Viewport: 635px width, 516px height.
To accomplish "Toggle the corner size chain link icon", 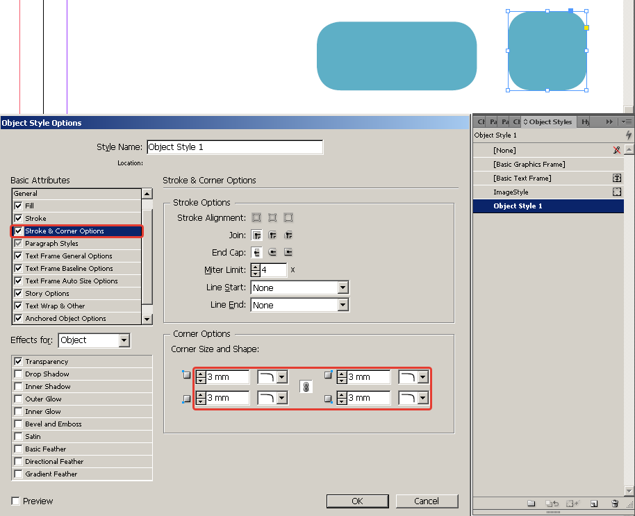I will (x=306, y=387).
